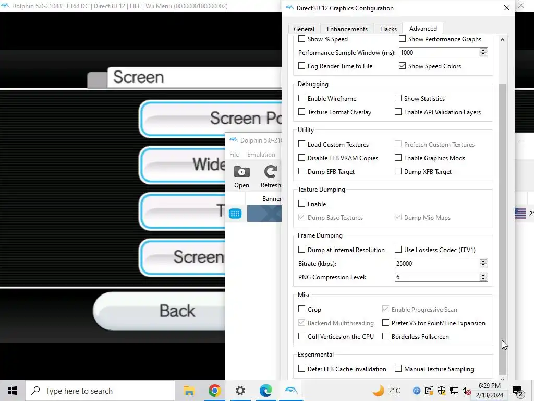Enable Borderless Fullscreen
534x401 pixels.
coord(385,337)
